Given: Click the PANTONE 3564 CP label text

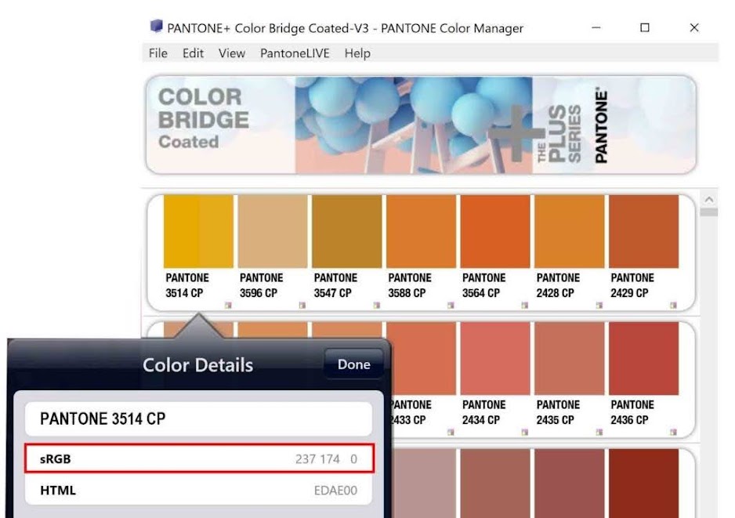Looking at the screenshot, I should [483, 285].
